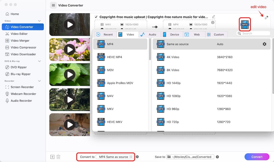This screenshot has height=162, width=274.
Task: Select the Same as source preset
Action: coord(212,44)
